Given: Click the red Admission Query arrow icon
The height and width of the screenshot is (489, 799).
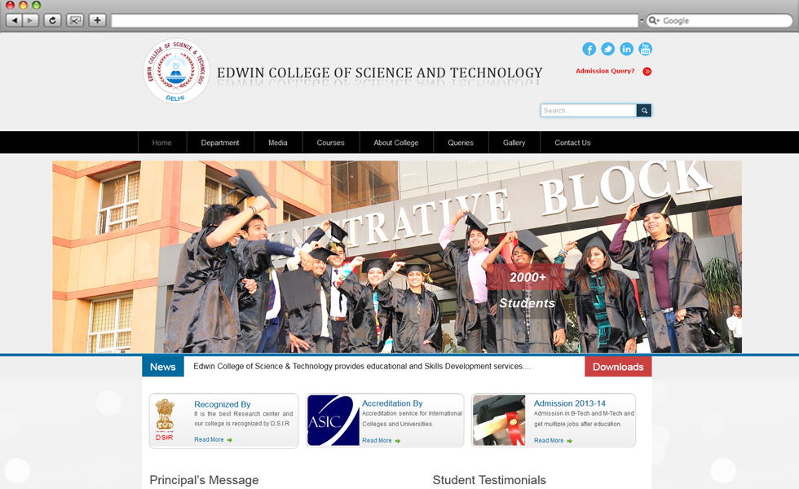Looking at the screenshot, I should point(647,72).
